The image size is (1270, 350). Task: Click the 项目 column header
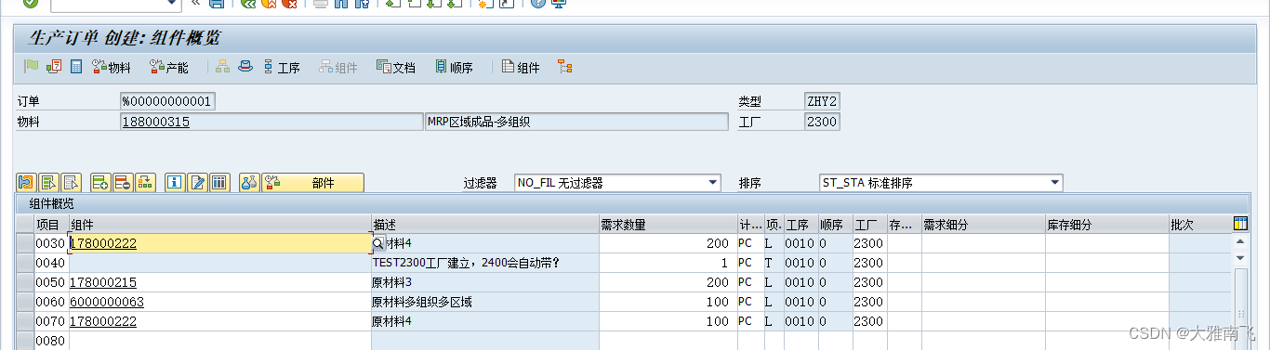(52, 225)
